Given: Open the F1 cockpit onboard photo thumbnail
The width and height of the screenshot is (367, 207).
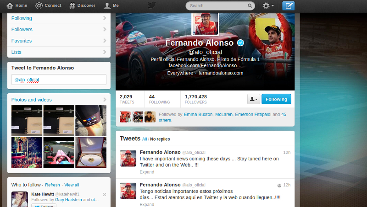Looking at the screenshot, I should coord(59,153).
